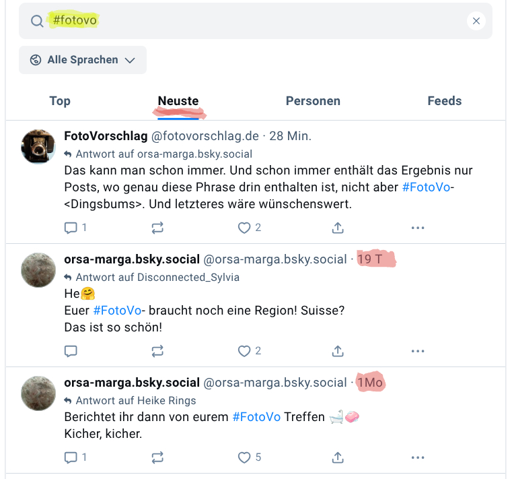Open the Alle Sprachen language dropdown
This screenshot has width=512, height=479.
click(83, 60)
